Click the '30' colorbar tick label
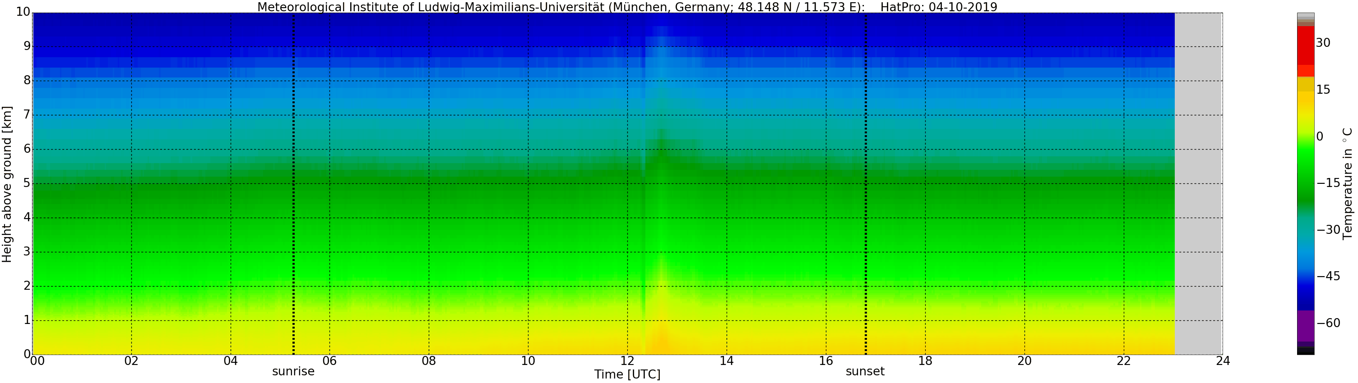The width and height of the screenshot is (1358, 383). 1323,43
